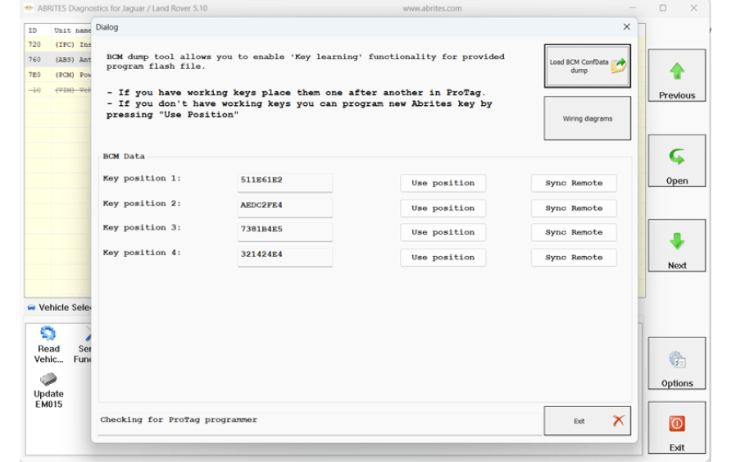Click the main window red Exit icon
The height and width of the screenshot is (462, 731).
677,423
